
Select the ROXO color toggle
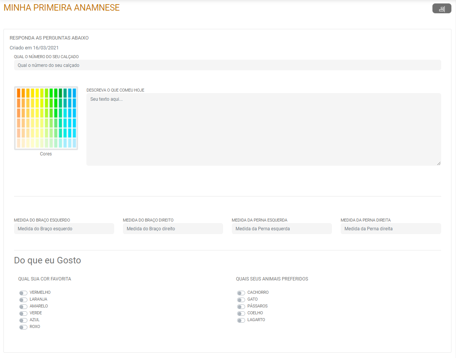click(x=23, y=327)
